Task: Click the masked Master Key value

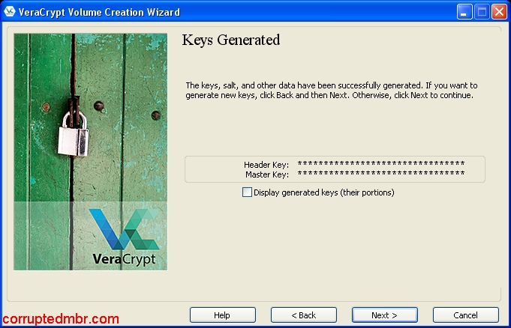Action: tap(381, 174)
